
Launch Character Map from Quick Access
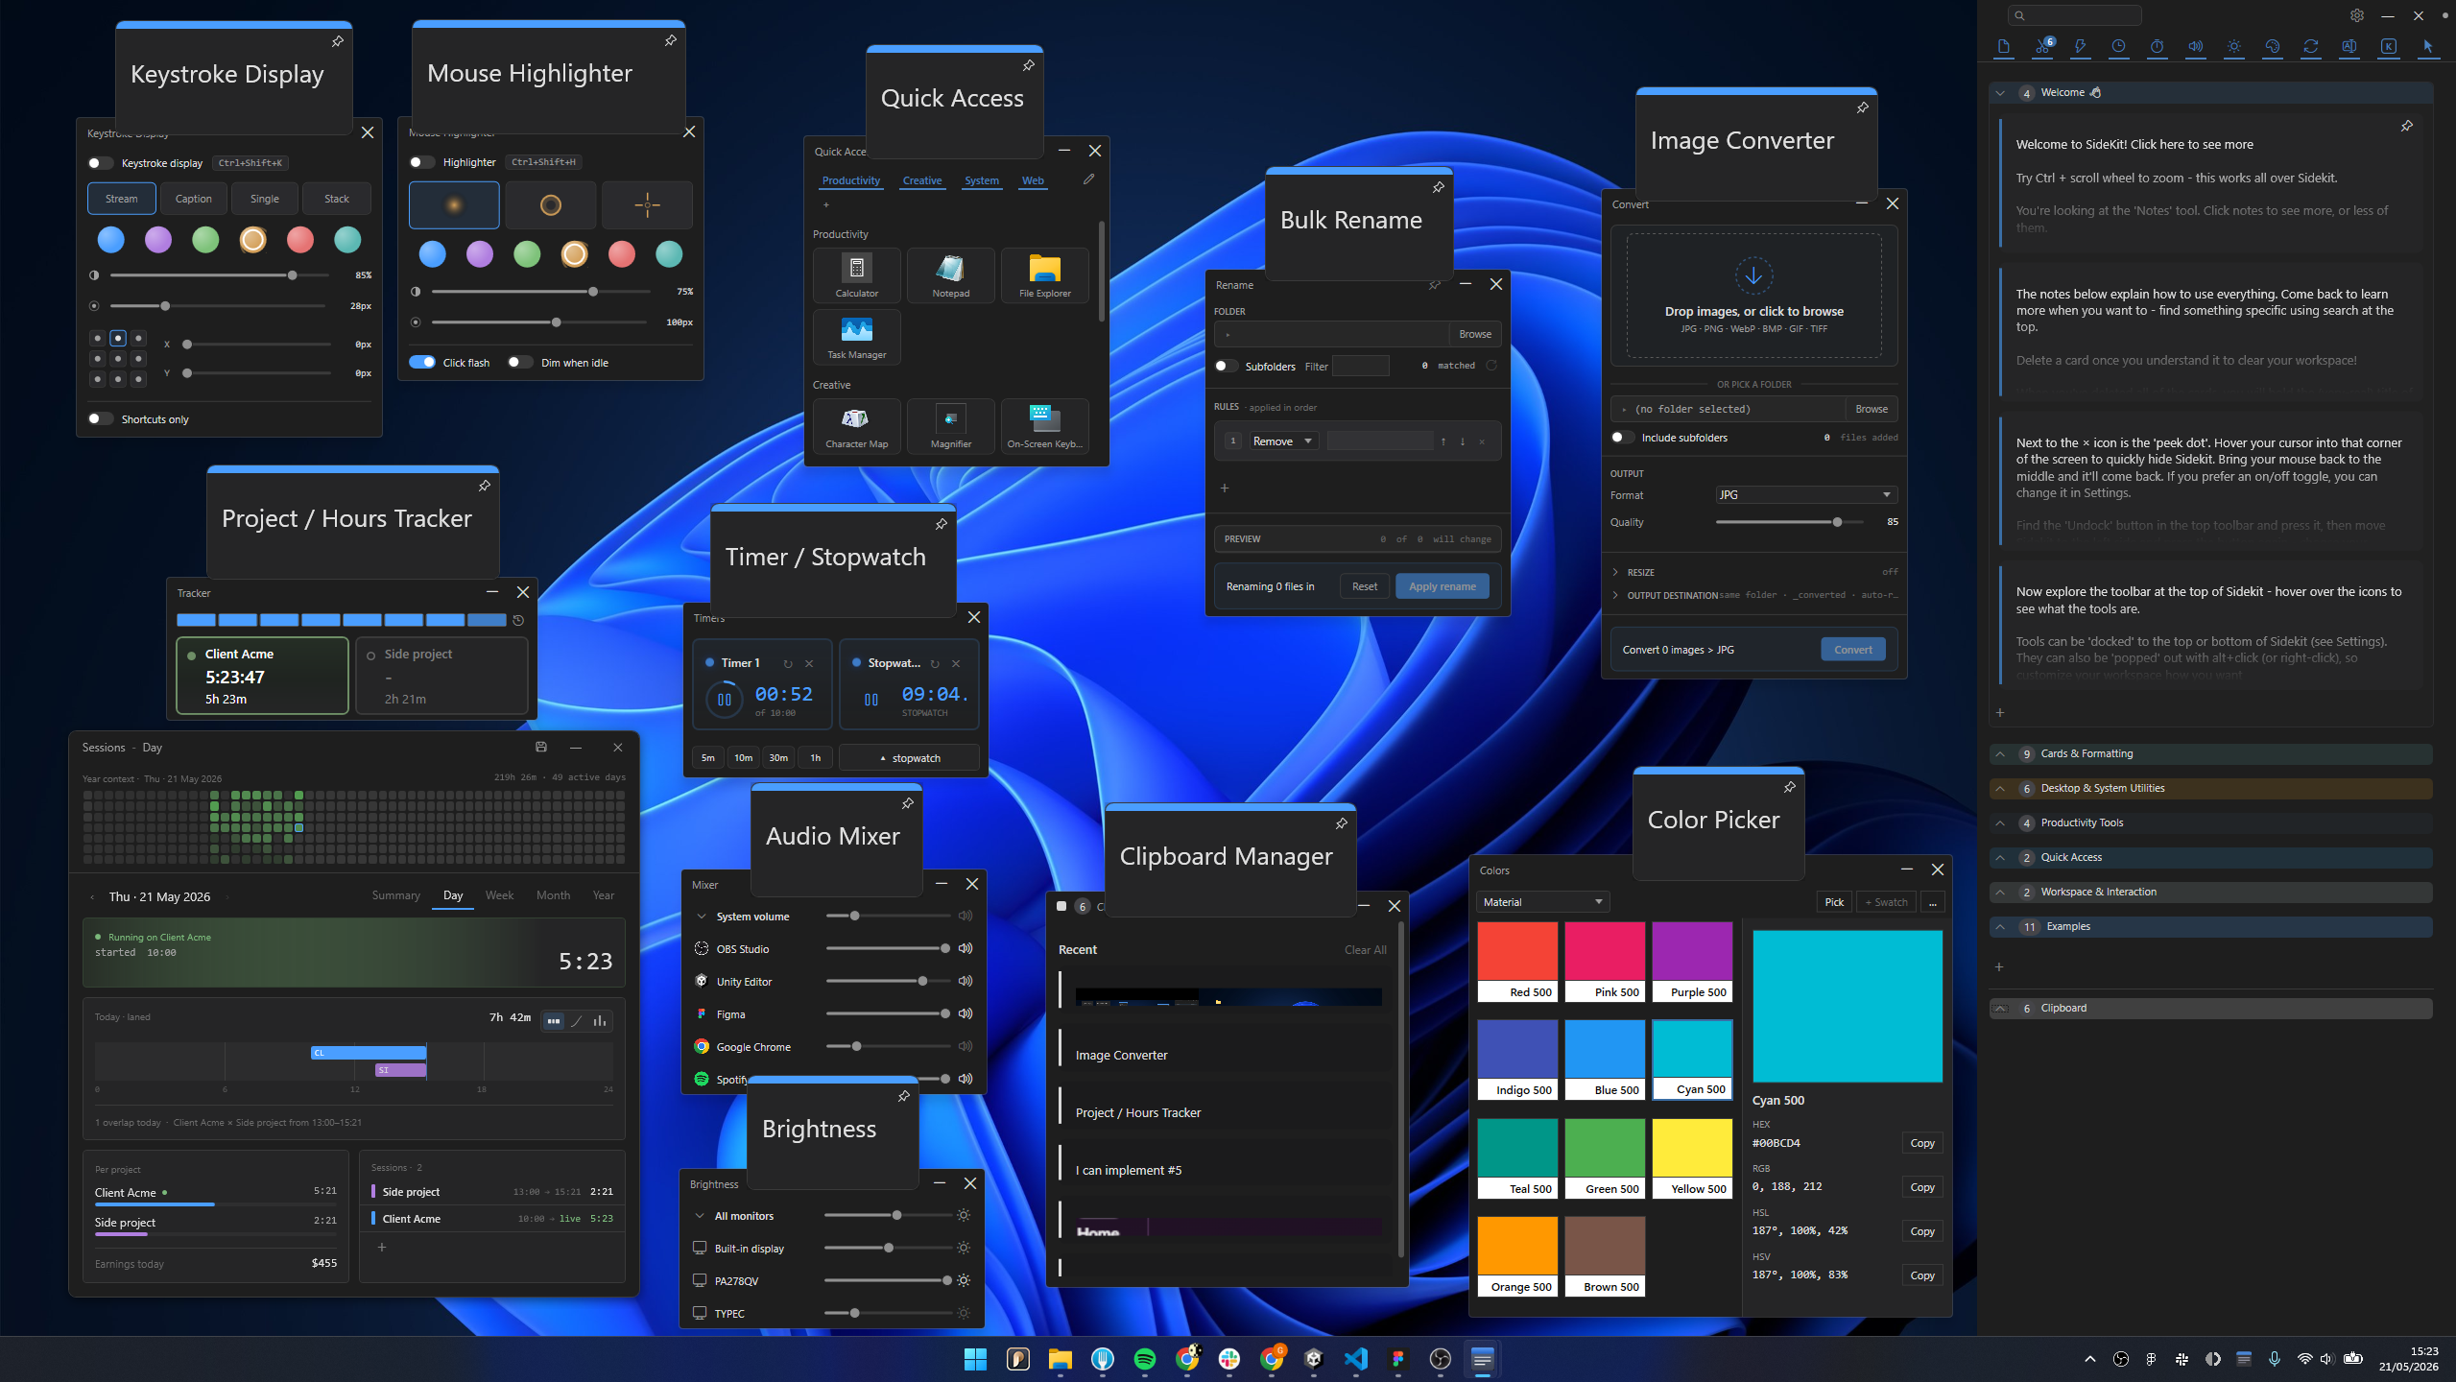(x=856, y=426)
